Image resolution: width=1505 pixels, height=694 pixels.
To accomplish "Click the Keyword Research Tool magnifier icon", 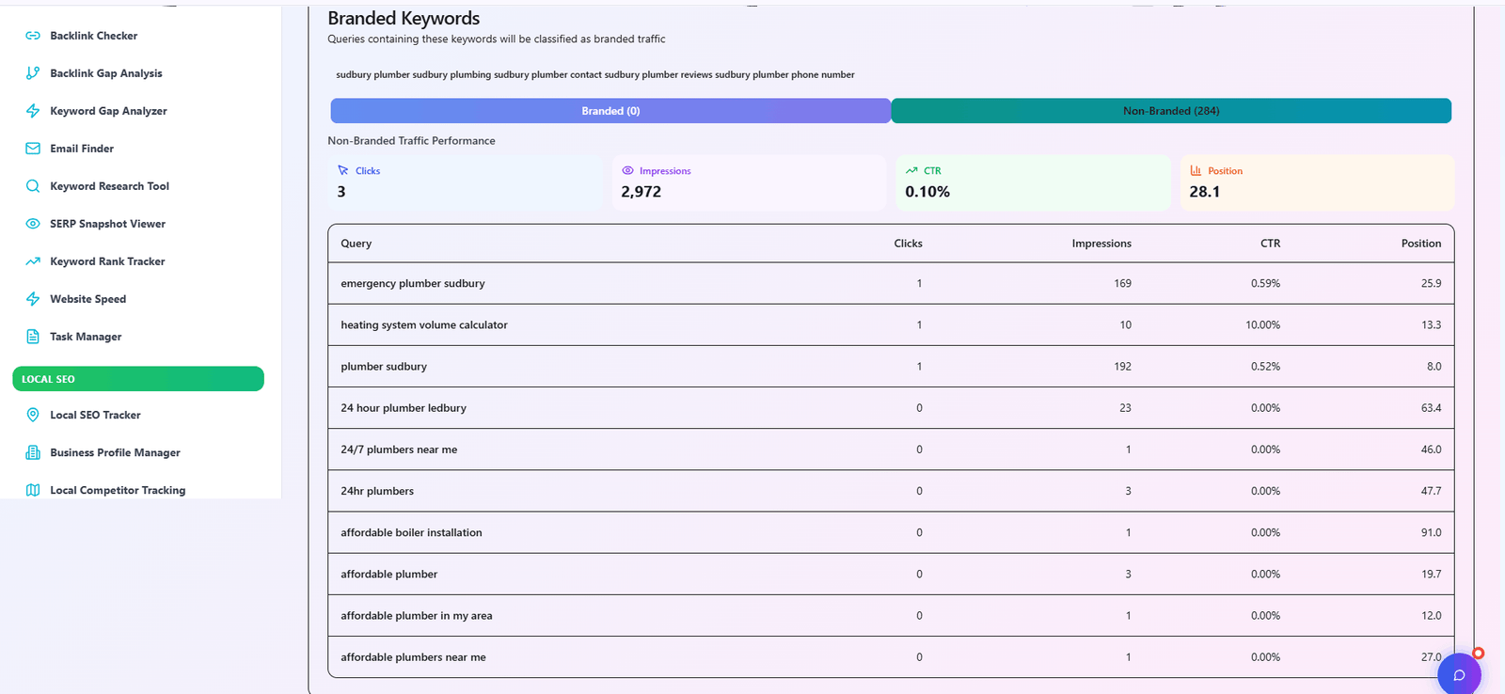I will (x=33, y=186).
